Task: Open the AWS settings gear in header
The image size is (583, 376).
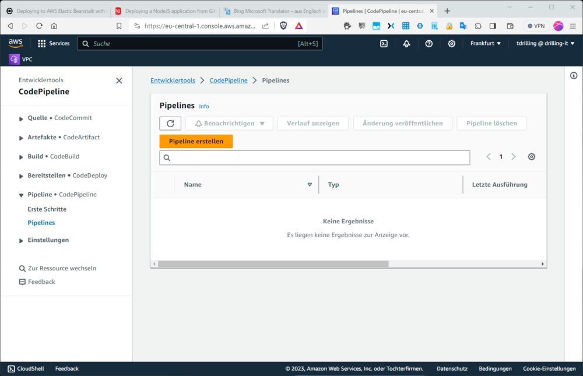Action: coord(451,44)
